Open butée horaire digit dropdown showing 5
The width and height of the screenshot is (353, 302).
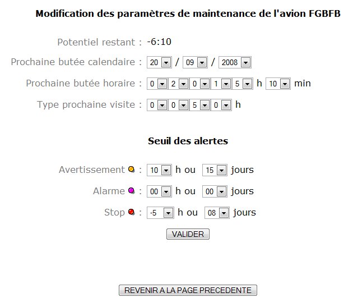click(x=242, y=84)
